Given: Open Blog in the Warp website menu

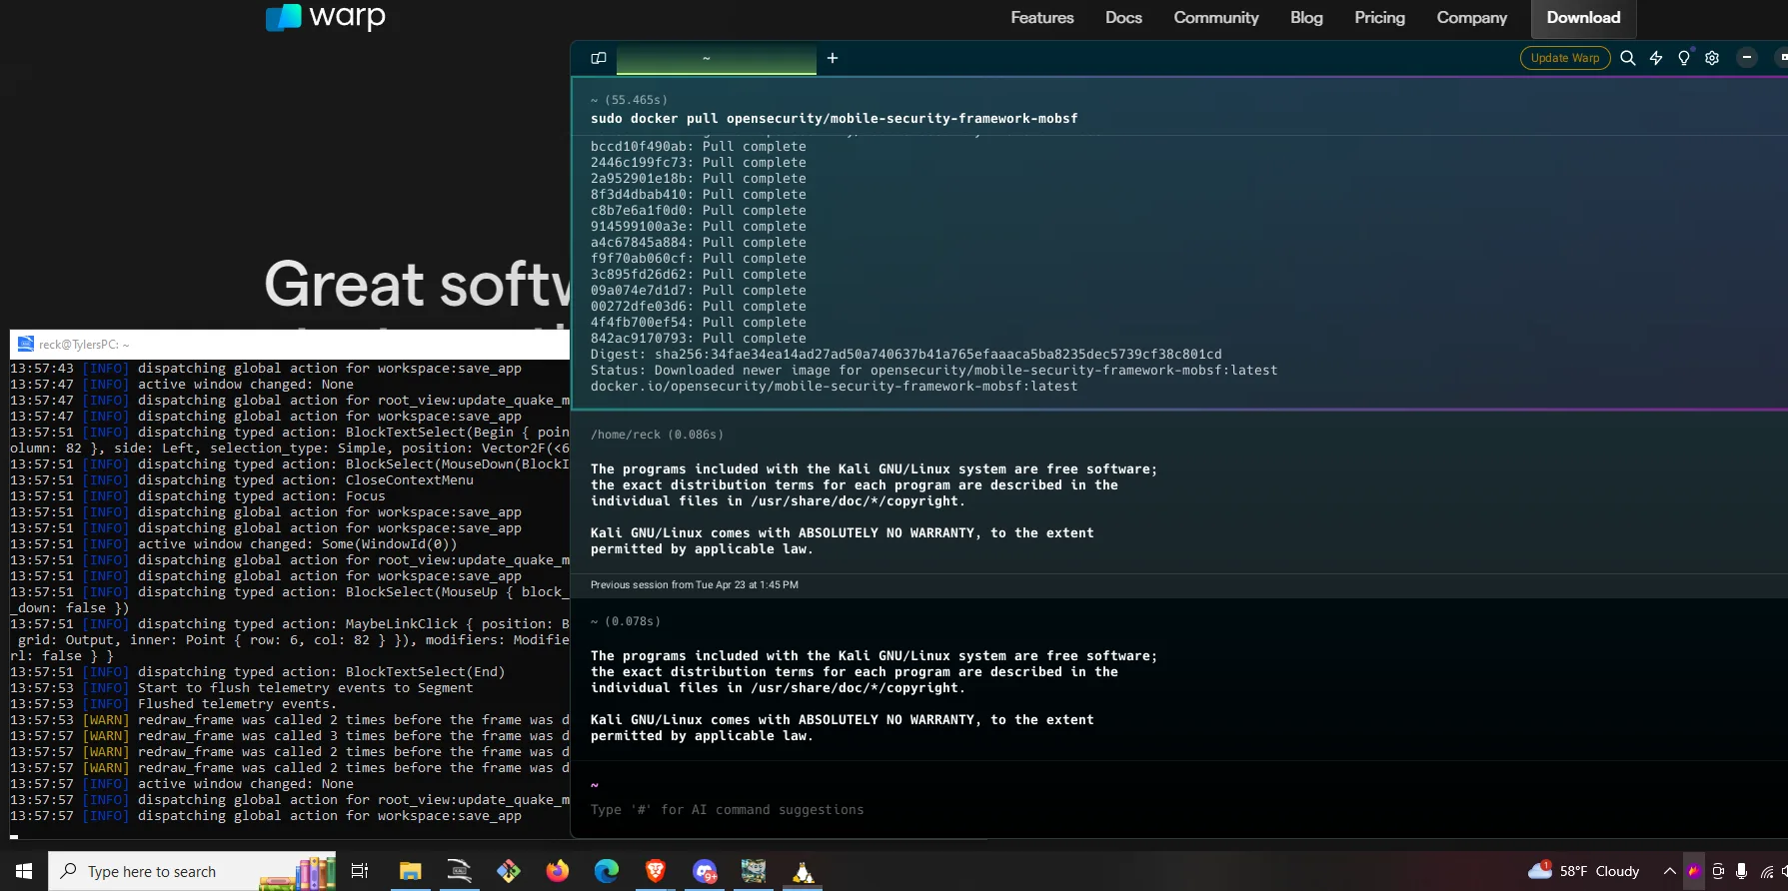Looking at the screenshot, I should coord(1306,18).
